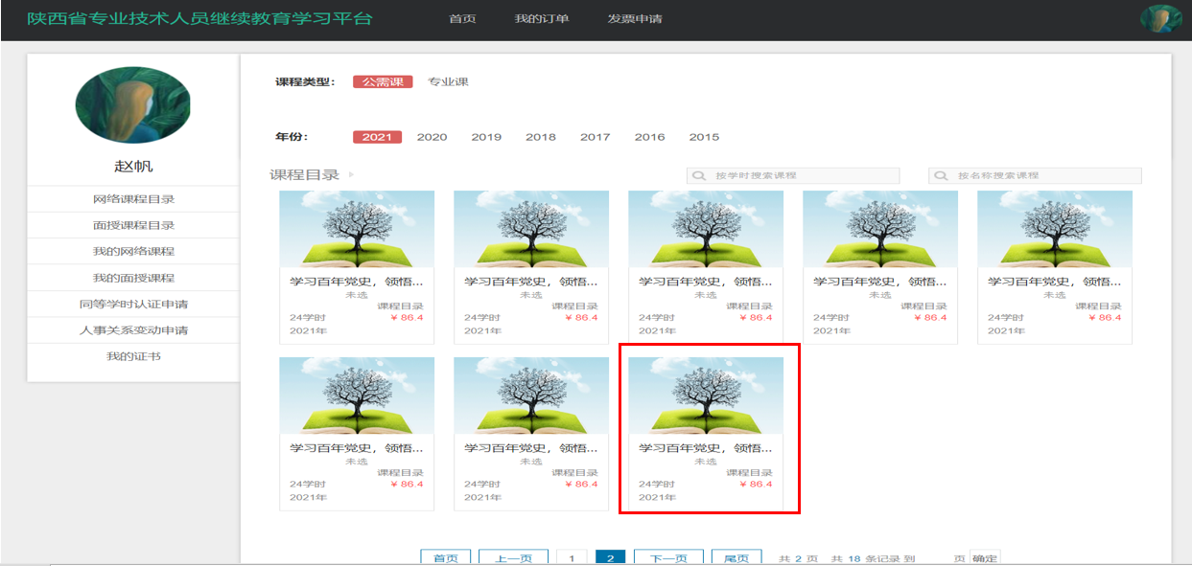This screenshot has height=566, width=1192.
Task: Open 同等学时认证申请 in the sidebar
Action: (x=133, y=305)
